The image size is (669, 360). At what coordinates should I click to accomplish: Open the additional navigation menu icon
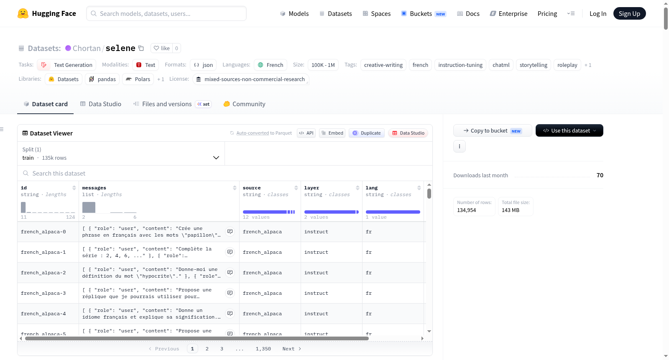571,13
